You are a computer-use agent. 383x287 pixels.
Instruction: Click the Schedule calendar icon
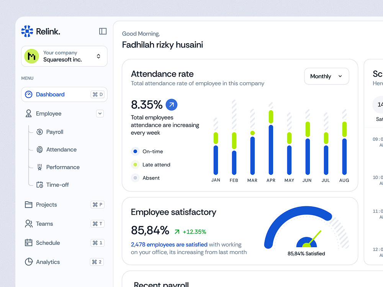(x=28, y=243)
